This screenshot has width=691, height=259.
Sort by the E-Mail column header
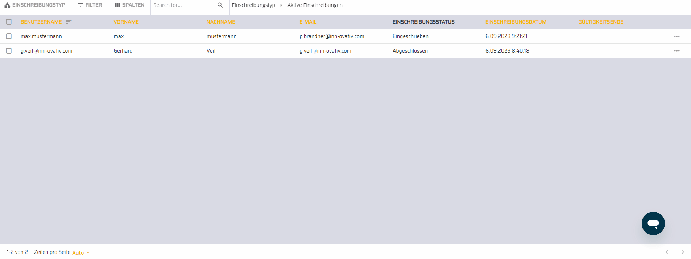click(x=308, y=22)
